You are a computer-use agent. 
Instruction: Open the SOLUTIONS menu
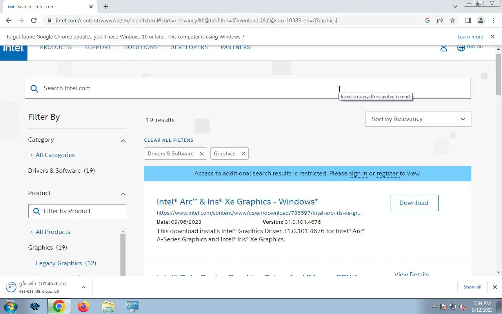point(141,47)
